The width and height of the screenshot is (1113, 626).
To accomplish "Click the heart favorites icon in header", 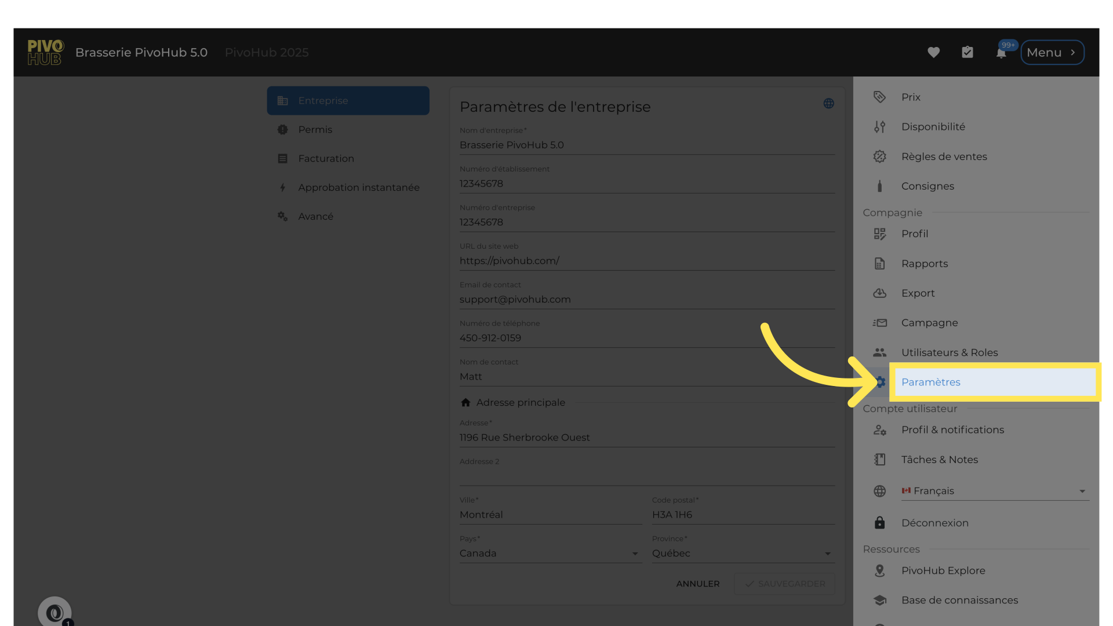I will coord(933,52).
